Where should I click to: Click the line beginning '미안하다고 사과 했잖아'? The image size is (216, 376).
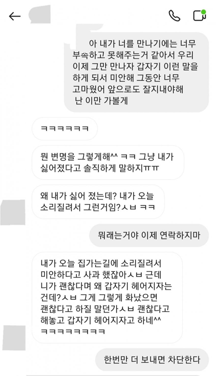101,275
